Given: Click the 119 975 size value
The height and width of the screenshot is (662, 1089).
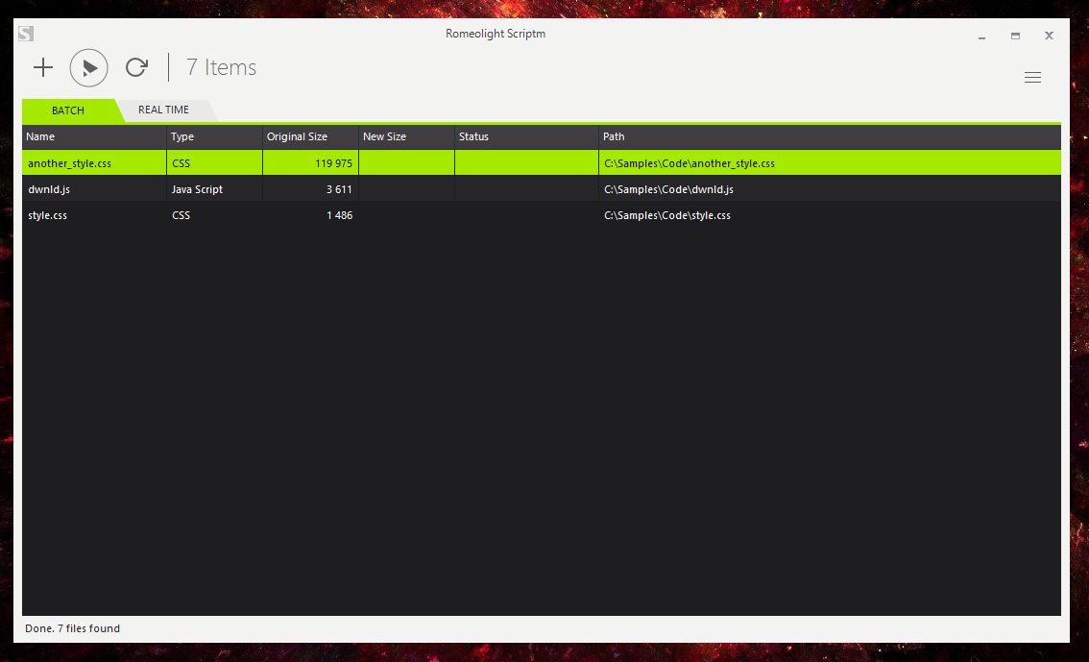Looking at the screenshot, I should click(x=333, y=163).
